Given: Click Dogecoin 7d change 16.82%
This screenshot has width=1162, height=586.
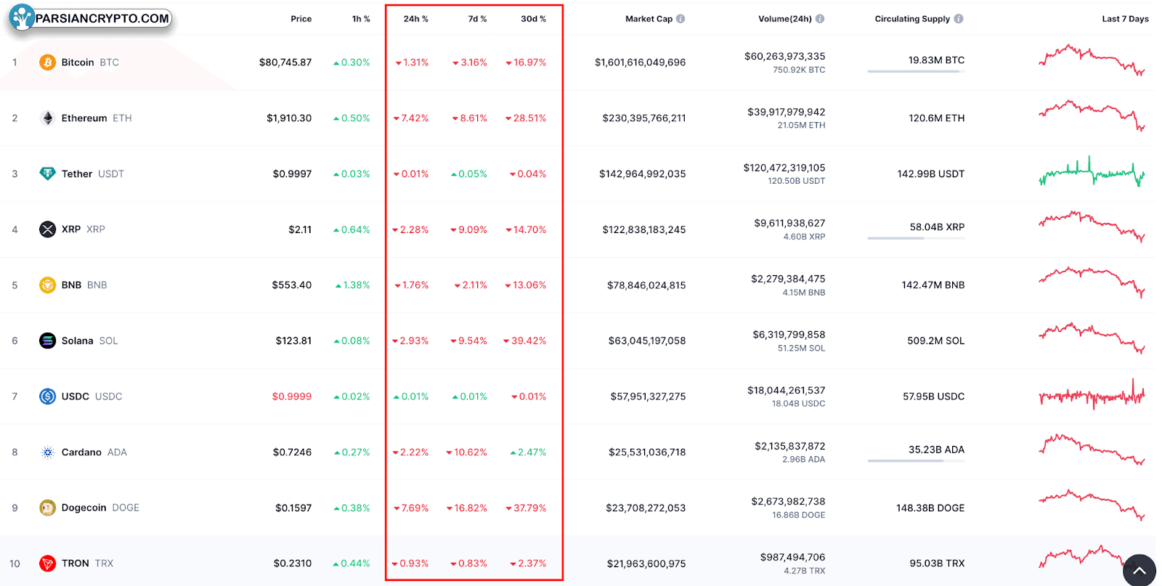Looking at the screenshot, I should tap(467, 508).
